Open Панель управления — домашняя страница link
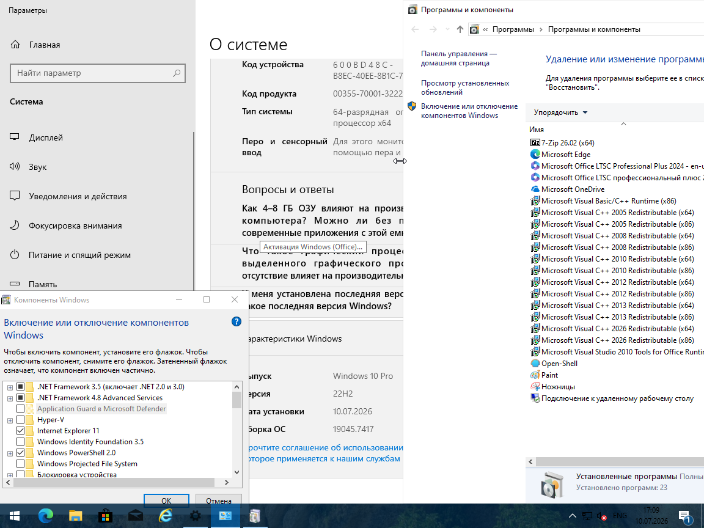 click(x=459, y=59)
